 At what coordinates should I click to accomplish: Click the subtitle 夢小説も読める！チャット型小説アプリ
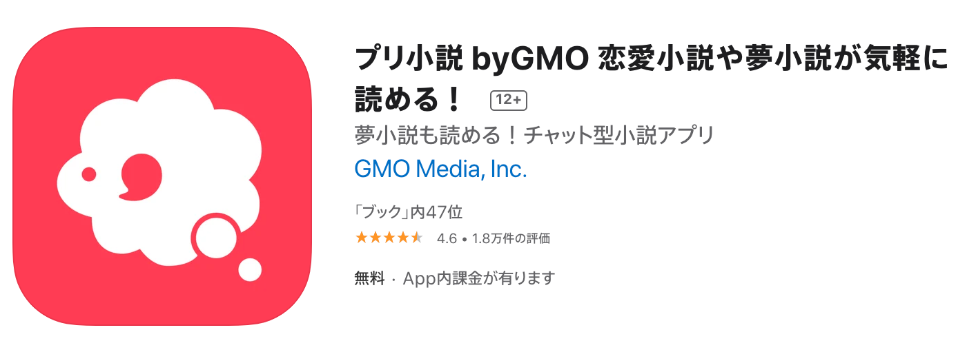[533, 136]
